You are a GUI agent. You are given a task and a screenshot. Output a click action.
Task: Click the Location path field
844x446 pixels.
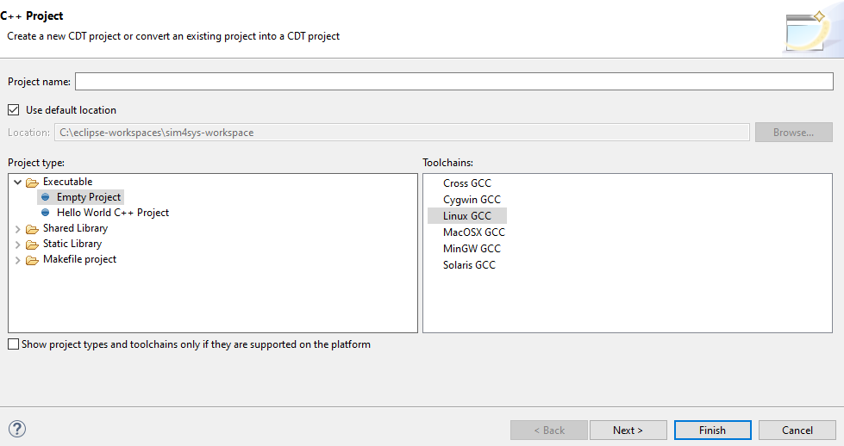[402, 133]
